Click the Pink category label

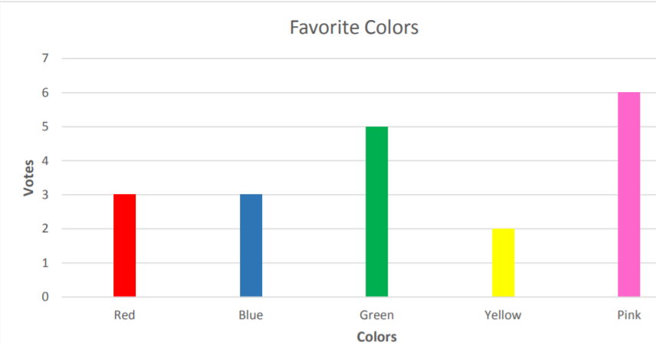629,315
